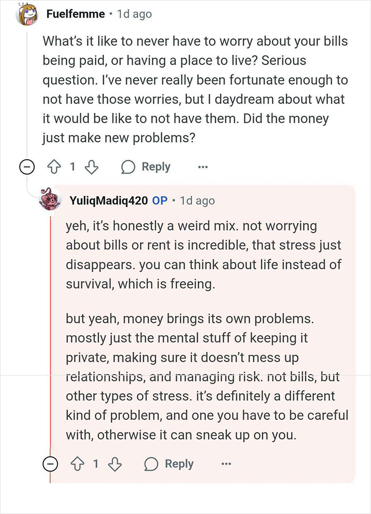Click Reply text under YuliqMadiq420's reply

[179, 464]
